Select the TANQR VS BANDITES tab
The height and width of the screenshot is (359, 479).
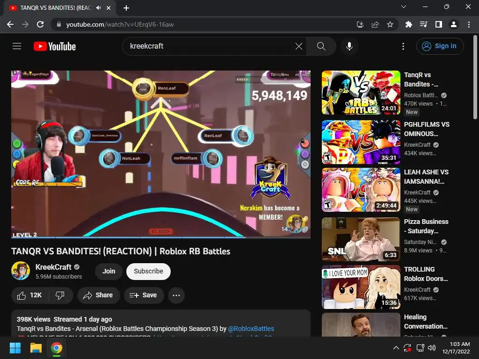[x=60, y=8]
